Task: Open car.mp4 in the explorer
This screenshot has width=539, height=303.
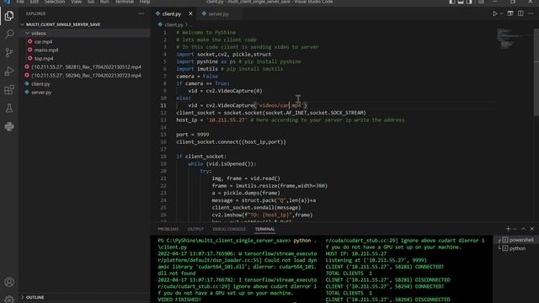Action: [43, 41]
